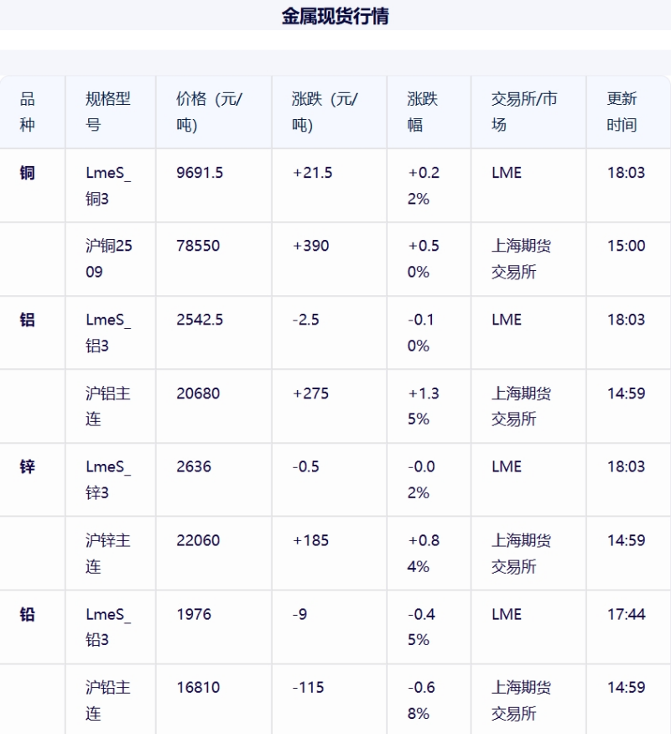This screenshot has width=671, height=734.
Task: Click the 沪铅主连 specification cell
Action: coord(108,700)
